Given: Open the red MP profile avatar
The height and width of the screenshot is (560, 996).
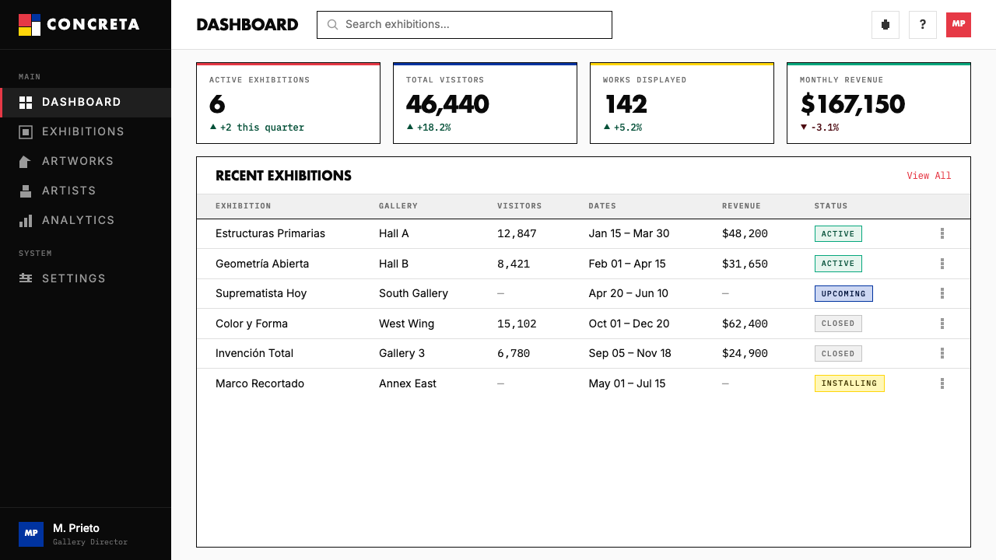Looking at the screenshot, I should tap(959, 25).
